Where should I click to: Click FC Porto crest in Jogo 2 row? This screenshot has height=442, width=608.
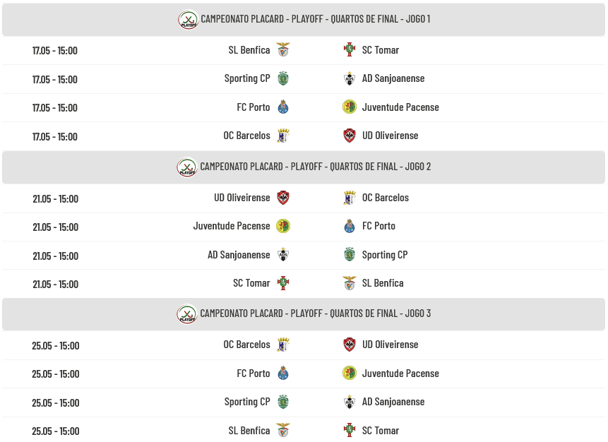[350, 226]
